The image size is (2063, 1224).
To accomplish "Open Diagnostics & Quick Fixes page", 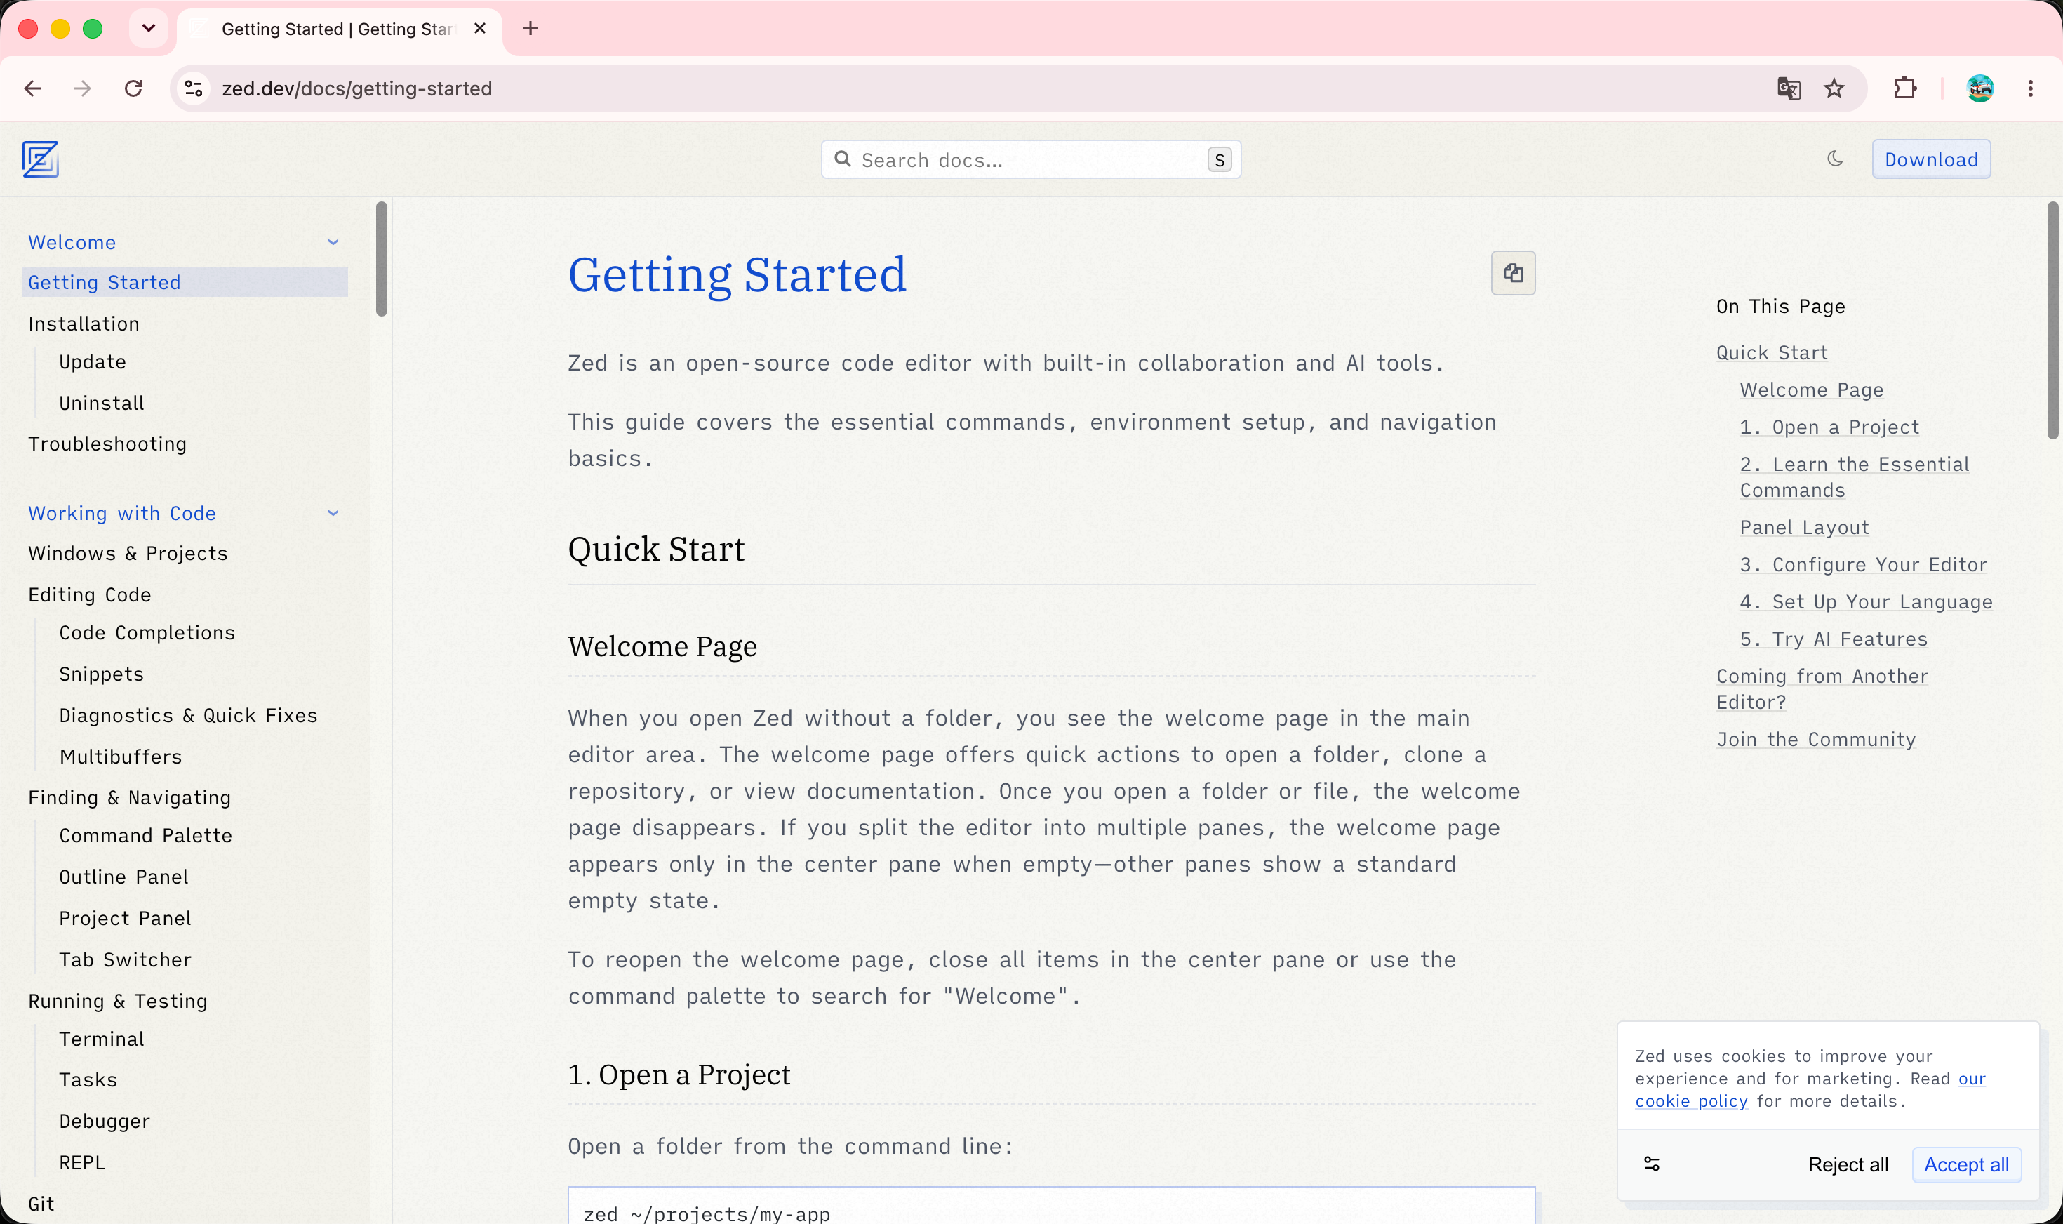I will (188, 715).
